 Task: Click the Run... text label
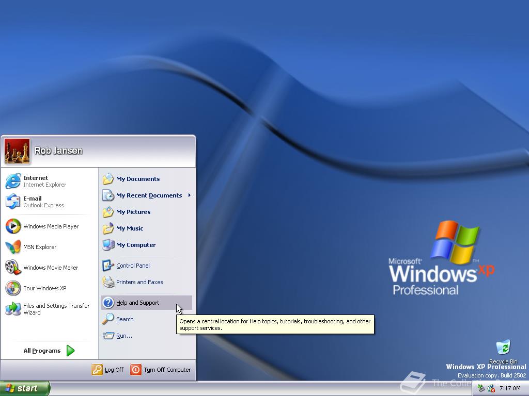tap(124, 335)
